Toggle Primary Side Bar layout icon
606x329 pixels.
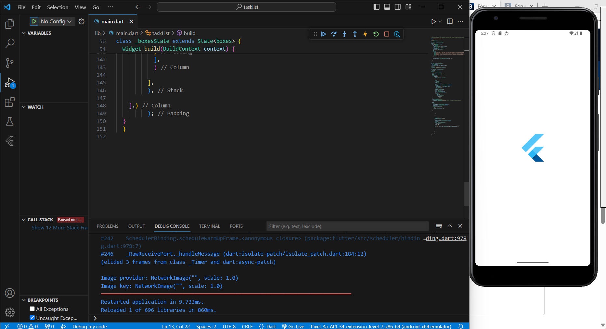coord(377,7)
